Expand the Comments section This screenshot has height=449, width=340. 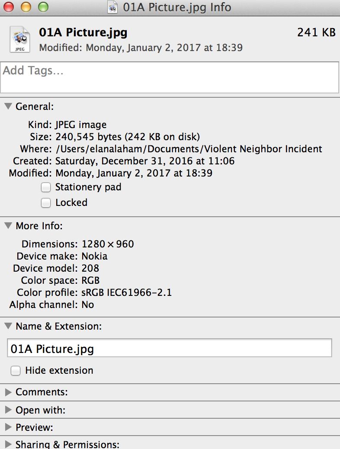[8, 392]
